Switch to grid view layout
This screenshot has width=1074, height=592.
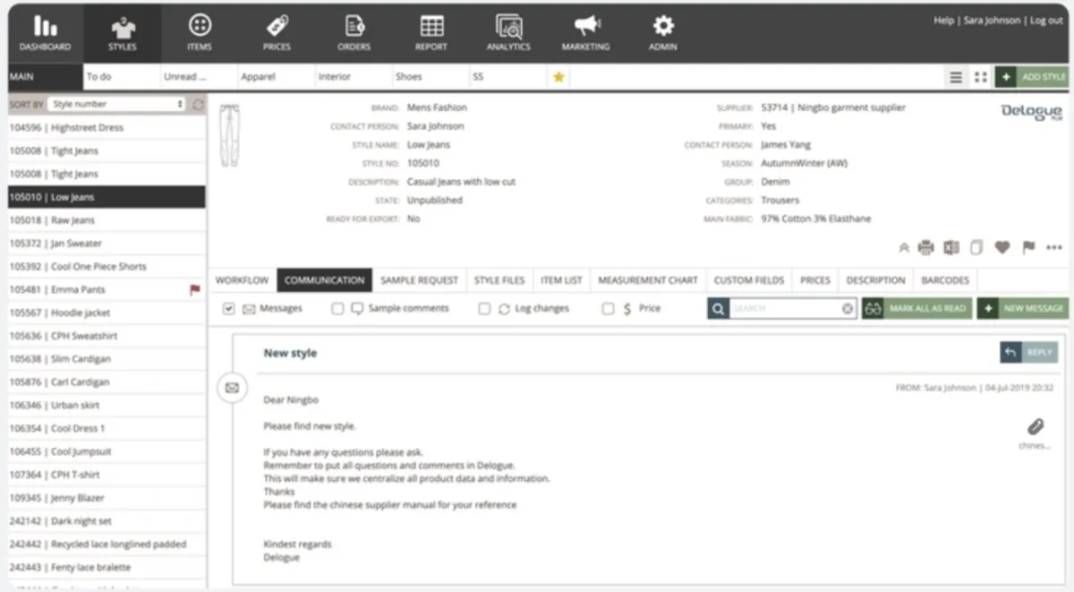tap(980, 77)
